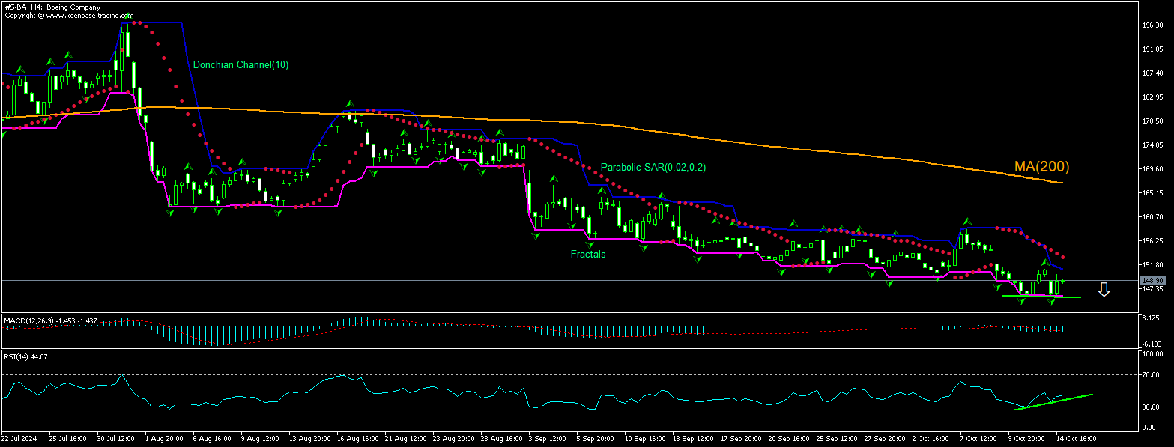Click the Fractals indicator label
This screenshot has width=1174, height=447.
tap(587, 255)
